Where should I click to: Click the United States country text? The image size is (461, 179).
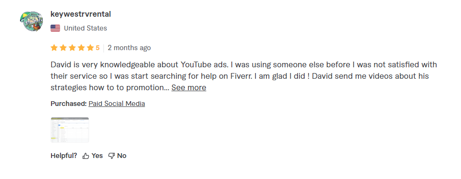point(85,28)
